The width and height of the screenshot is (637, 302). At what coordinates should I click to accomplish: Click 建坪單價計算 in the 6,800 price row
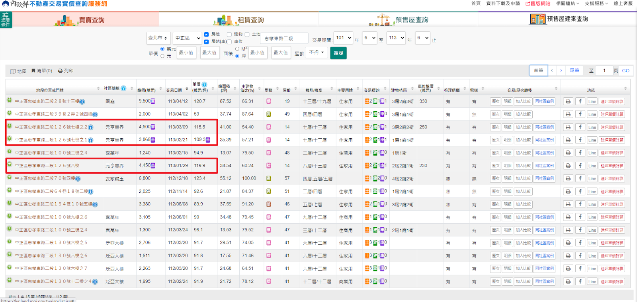tap(612, 178)
